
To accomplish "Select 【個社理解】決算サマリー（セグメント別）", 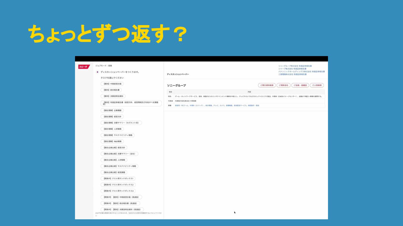I will coord(121,123).
